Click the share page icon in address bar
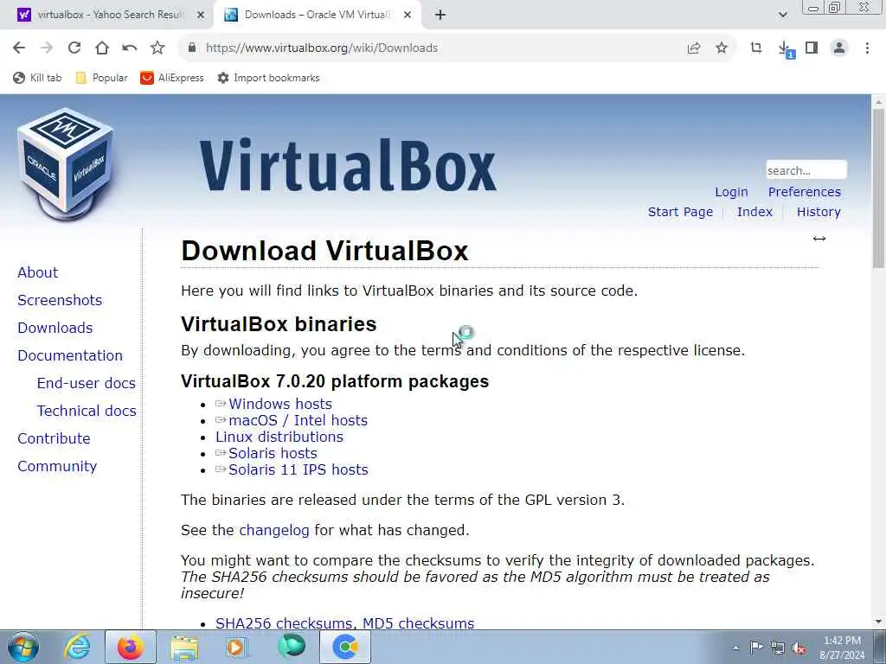Viewport: 886px width, 664px height. 694,48
